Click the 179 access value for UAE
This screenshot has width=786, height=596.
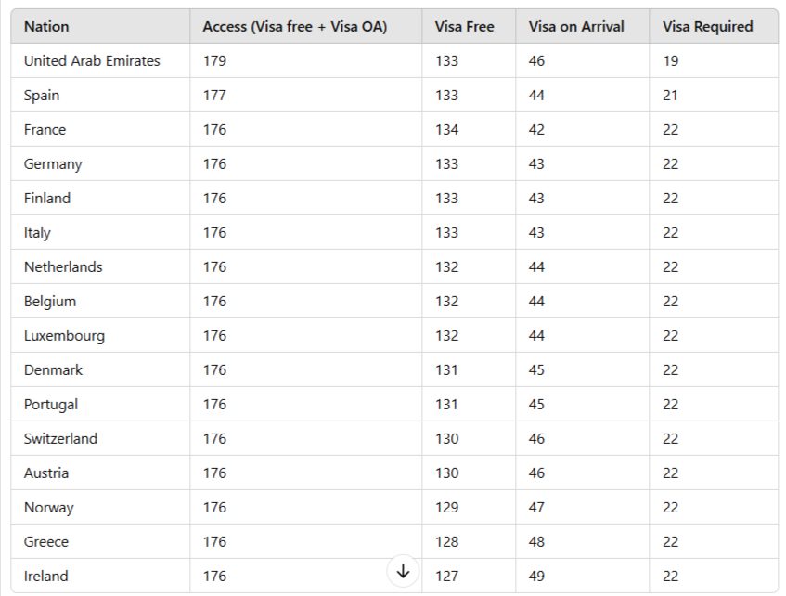pyautogui.click(x=214, y=61)
